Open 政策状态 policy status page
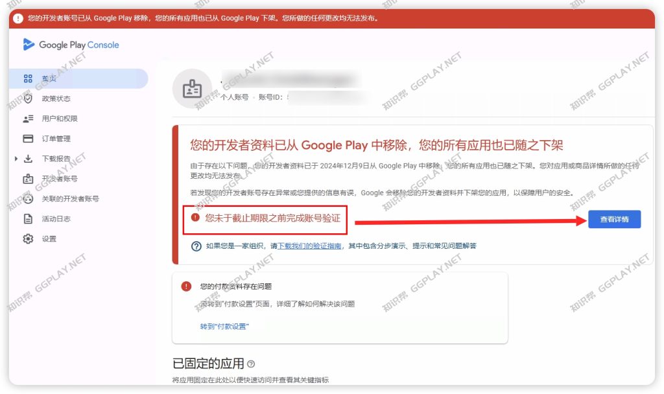 pos(56,98)
